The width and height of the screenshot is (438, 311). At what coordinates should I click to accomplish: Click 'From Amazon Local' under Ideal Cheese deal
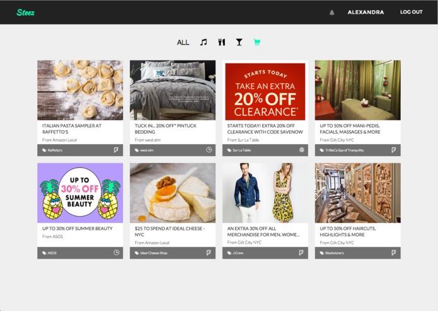click(152, 242)
